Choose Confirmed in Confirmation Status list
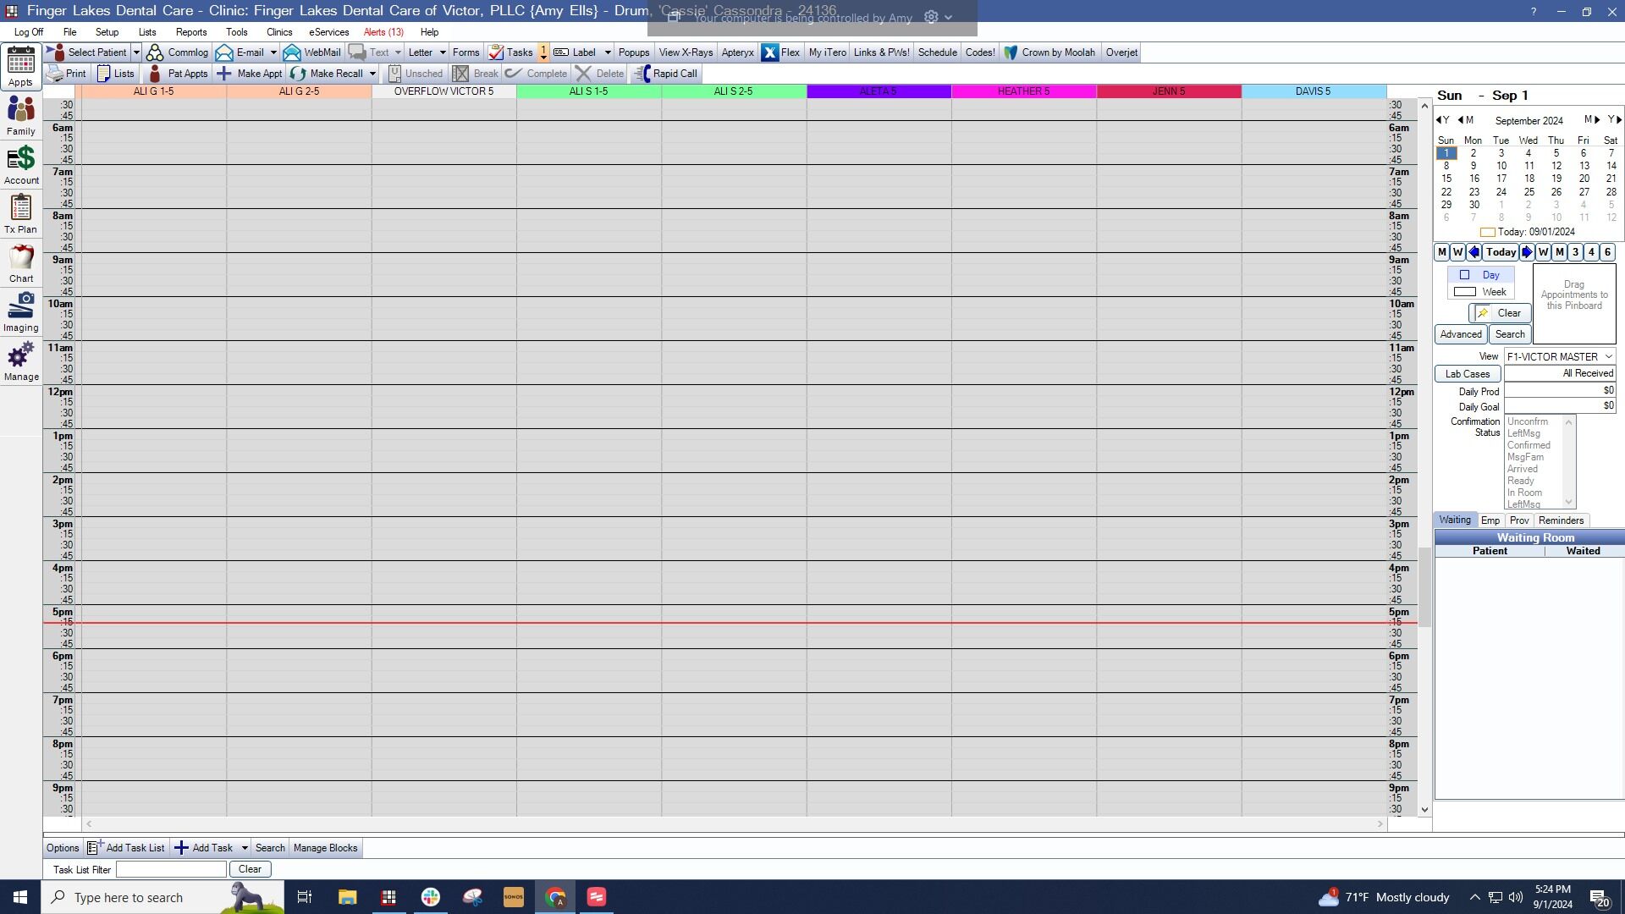 [1529, 445]
